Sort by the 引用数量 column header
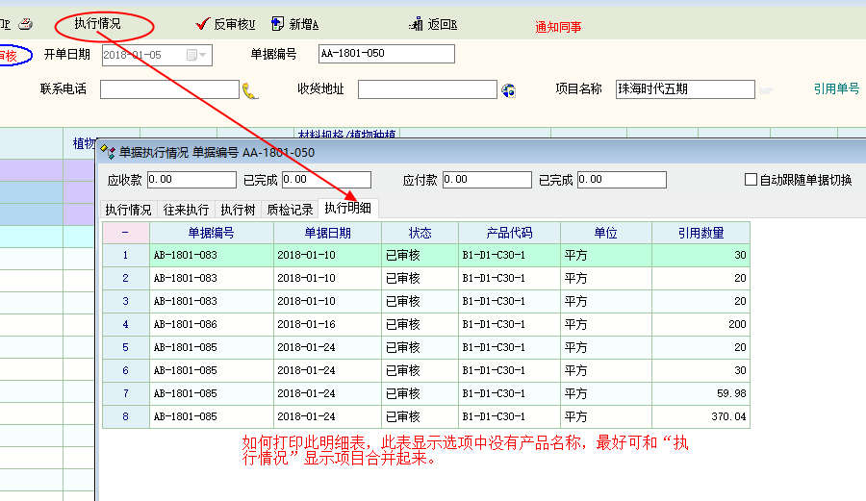The image size is (866, 501). click(x=700, y=233)
